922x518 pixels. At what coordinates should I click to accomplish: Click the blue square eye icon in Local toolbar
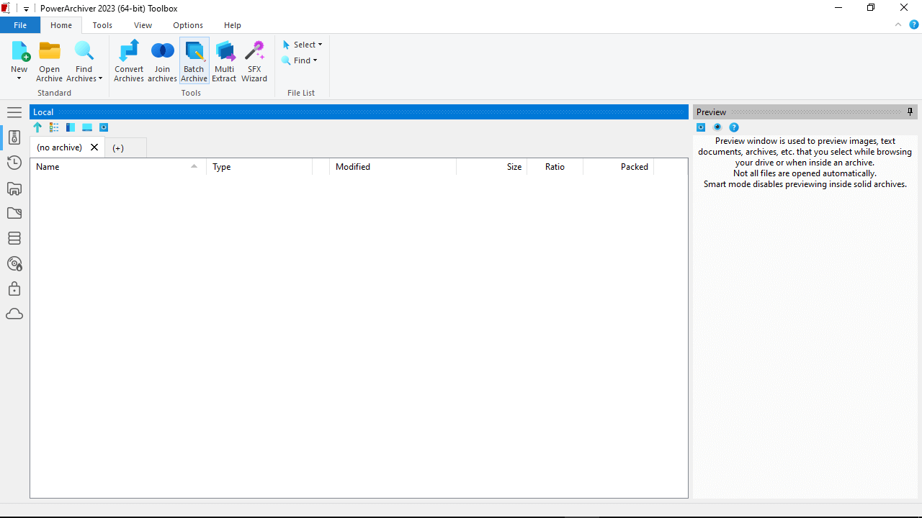[x=104, y=127]
